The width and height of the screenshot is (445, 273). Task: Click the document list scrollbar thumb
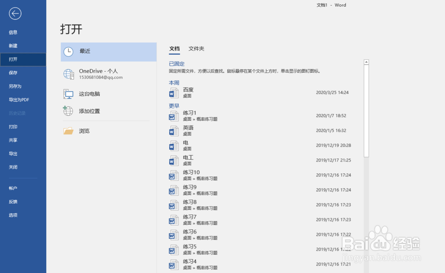(366, 111)
